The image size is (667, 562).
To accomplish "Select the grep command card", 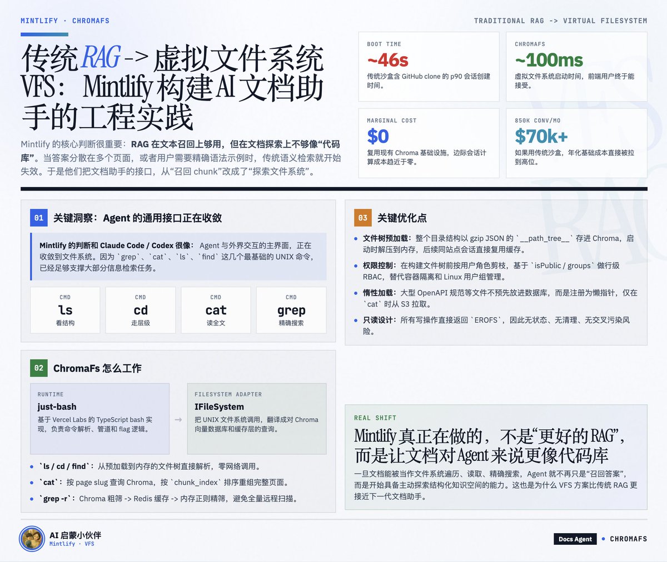I will tap(291, 310).
